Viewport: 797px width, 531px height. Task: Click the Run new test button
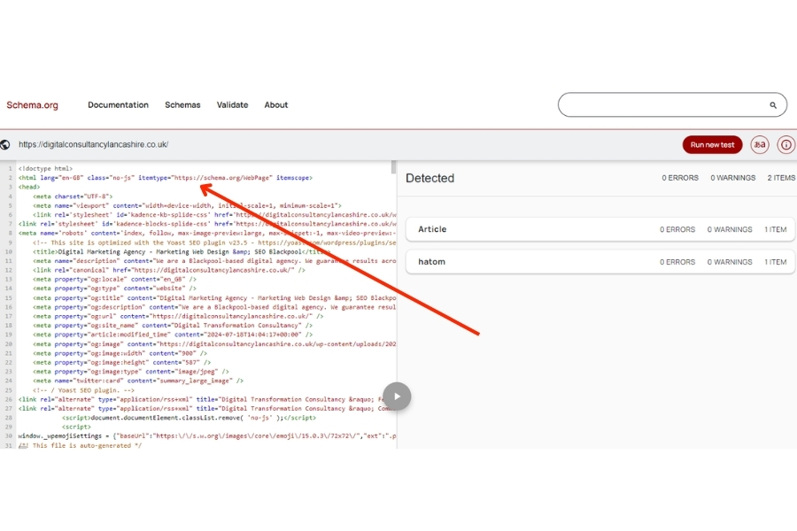click(x=712, y=145)
